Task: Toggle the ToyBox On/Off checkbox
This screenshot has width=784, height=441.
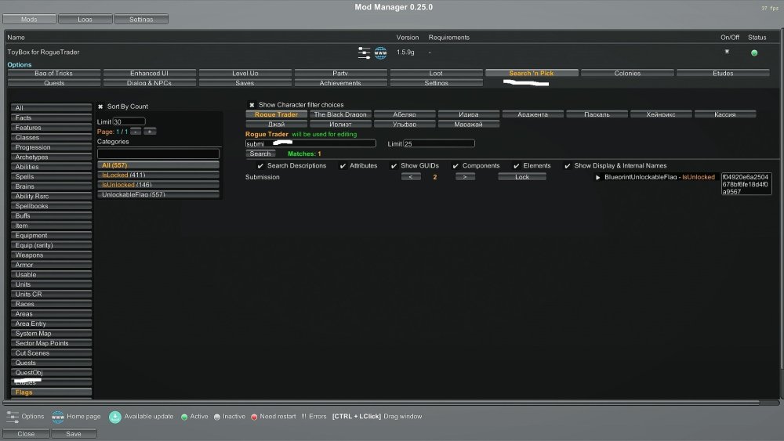Action: pyautogui.click(x=727, y=52)
